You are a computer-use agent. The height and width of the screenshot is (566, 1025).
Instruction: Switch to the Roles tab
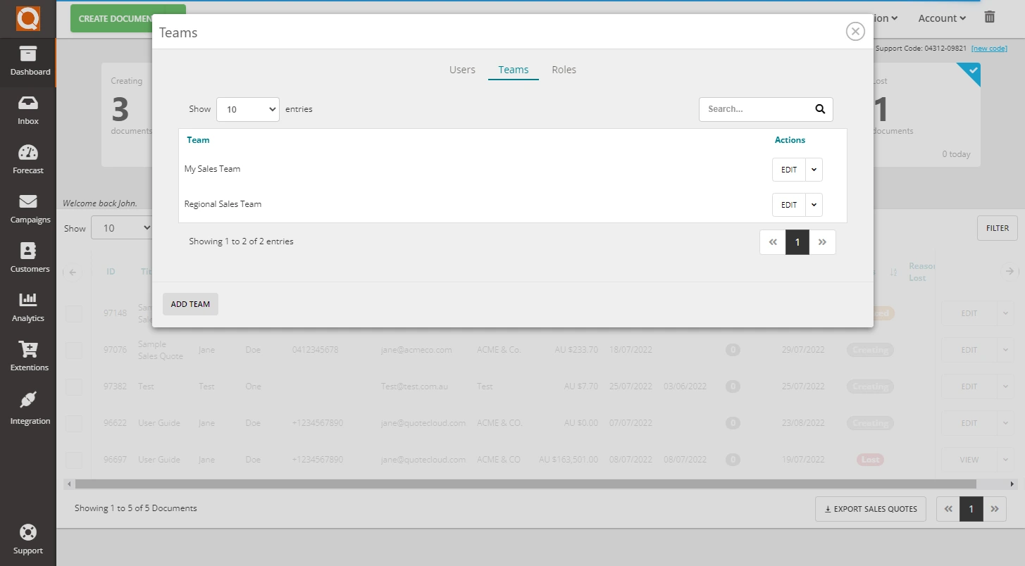(x=564, y=70)
